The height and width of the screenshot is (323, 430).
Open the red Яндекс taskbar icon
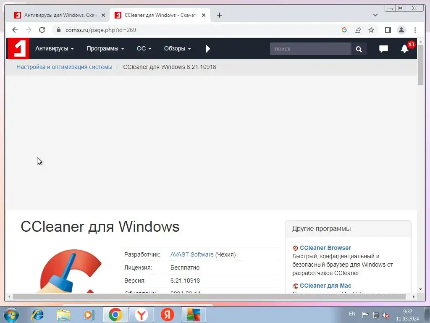pyautogui.click(x=168, y=315)
